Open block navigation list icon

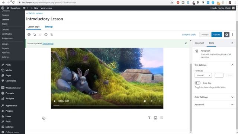[52, 35]
